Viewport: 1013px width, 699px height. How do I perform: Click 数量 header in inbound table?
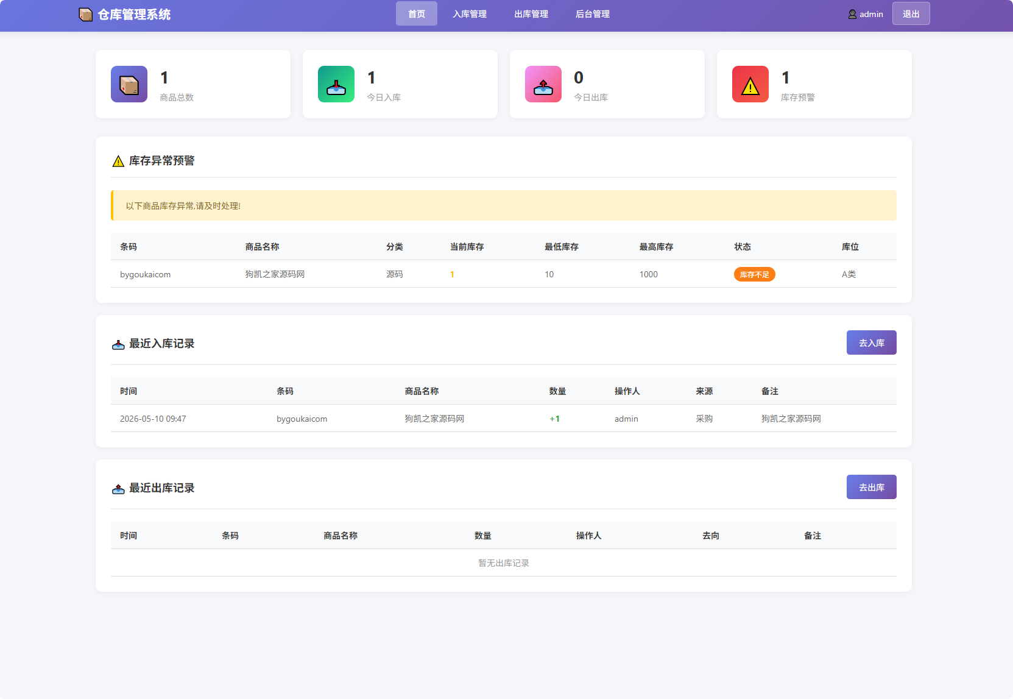(557, 391)
